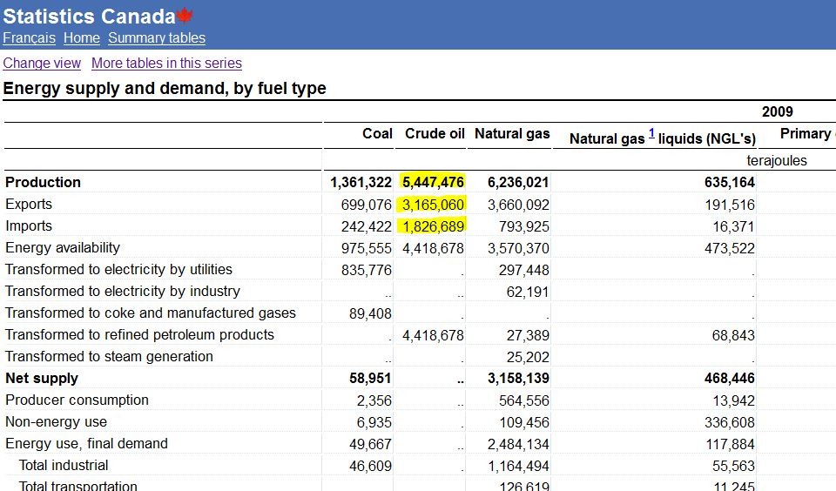Screen dimensions: 836x491
Task: Click coal utilities electricity value 835,776
Action: (367, 270)
